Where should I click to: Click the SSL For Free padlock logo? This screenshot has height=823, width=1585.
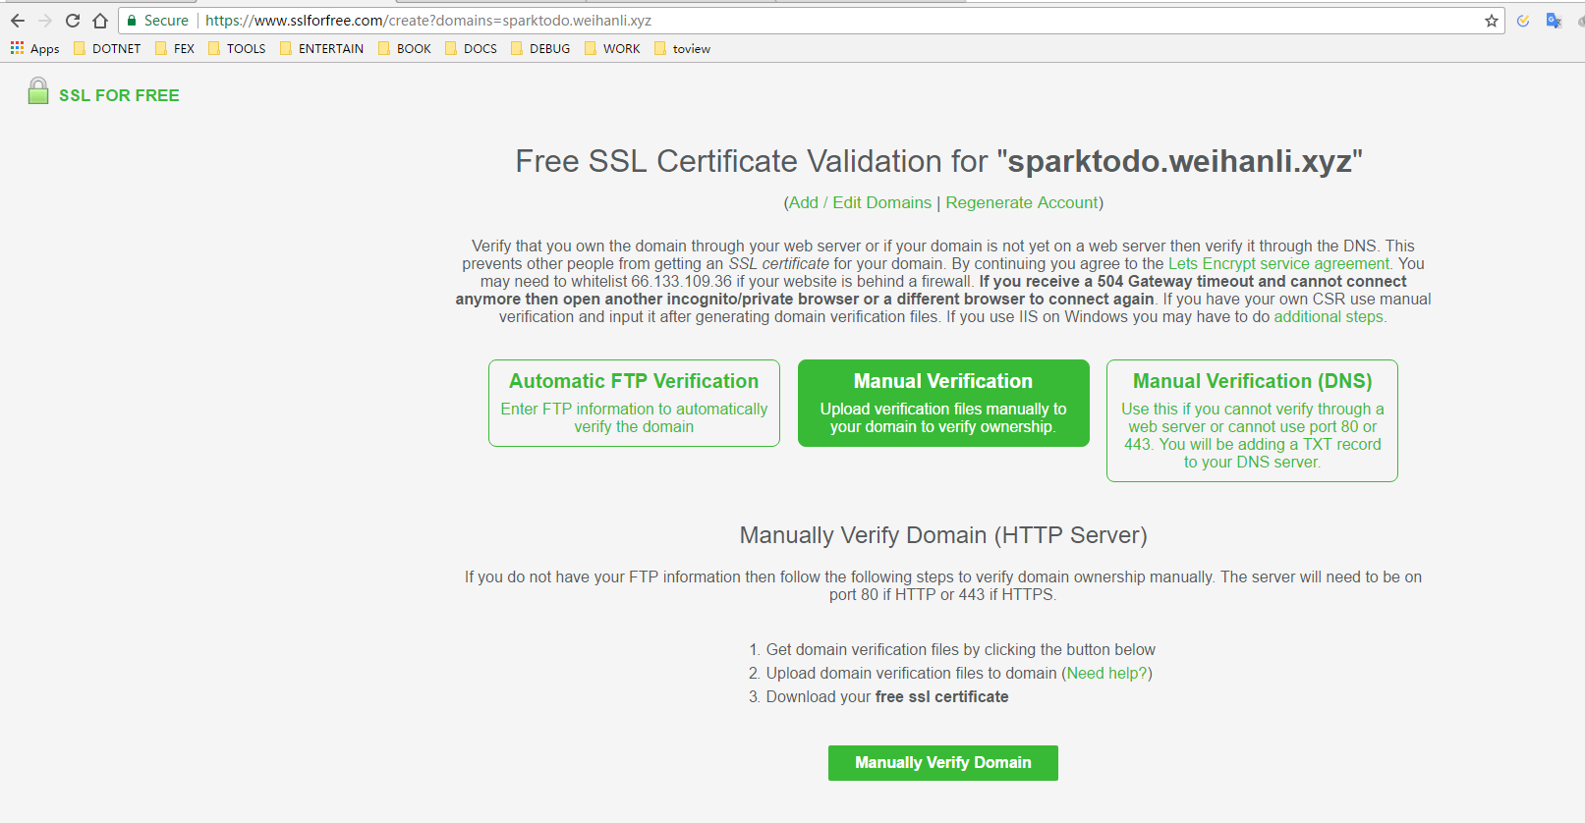(x=38, y=92)
